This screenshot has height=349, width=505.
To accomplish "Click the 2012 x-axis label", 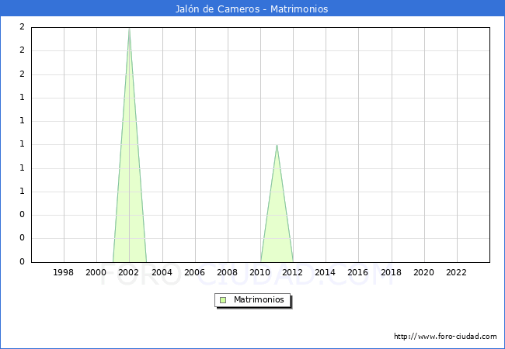I will [292, 272].
